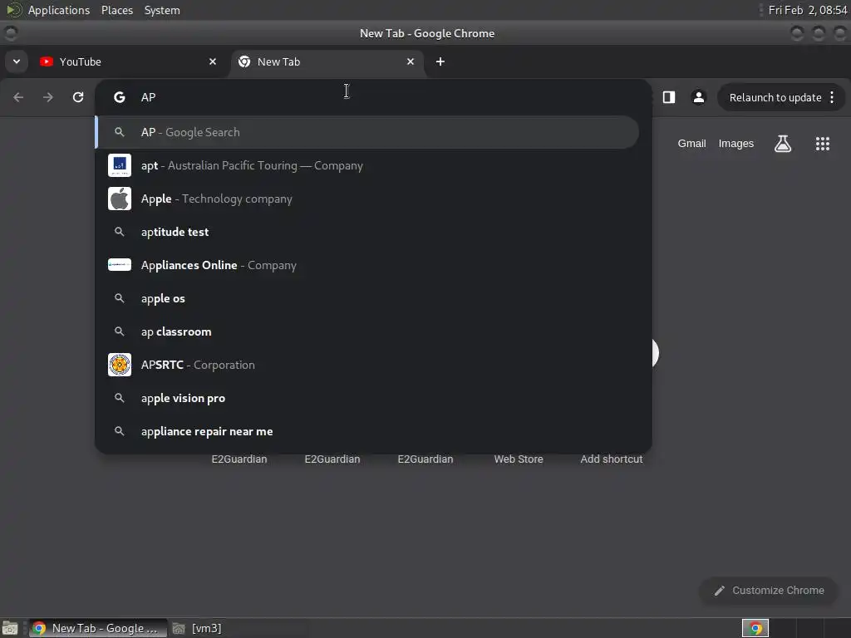Select the apple os suggestion
Viewport: 851px width, 638px height.
tap(367, 298)
